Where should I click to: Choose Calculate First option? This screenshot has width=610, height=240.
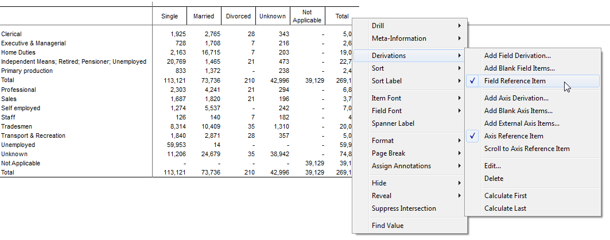tap(505, 196)
